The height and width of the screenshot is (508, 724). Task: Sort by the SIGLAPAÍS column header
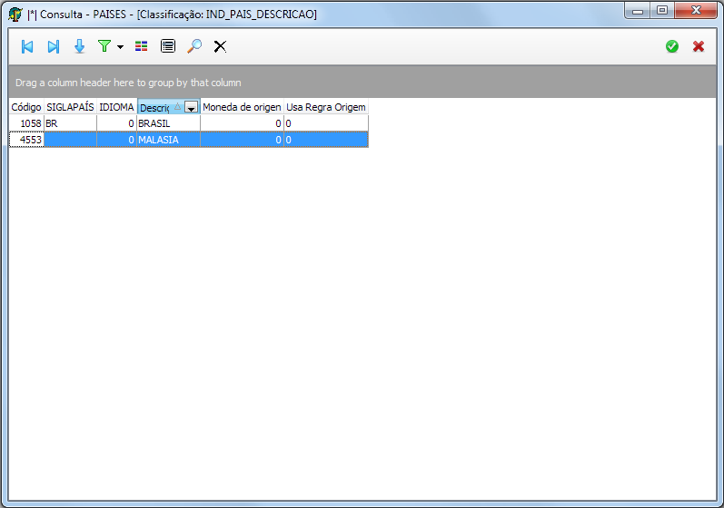click(70, 107)
